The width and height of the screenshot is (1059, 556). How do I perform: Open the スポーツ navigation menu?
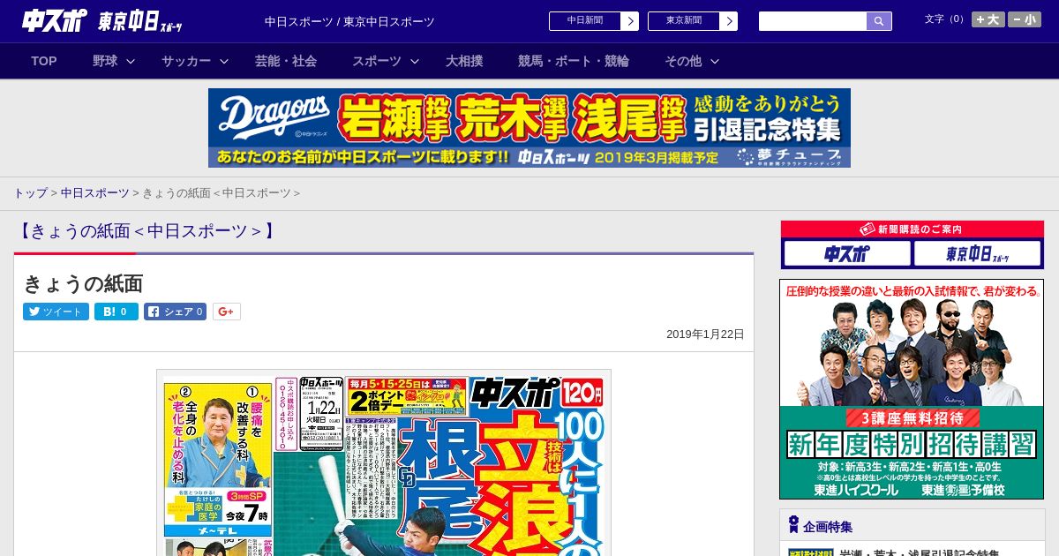coord(377,61)
